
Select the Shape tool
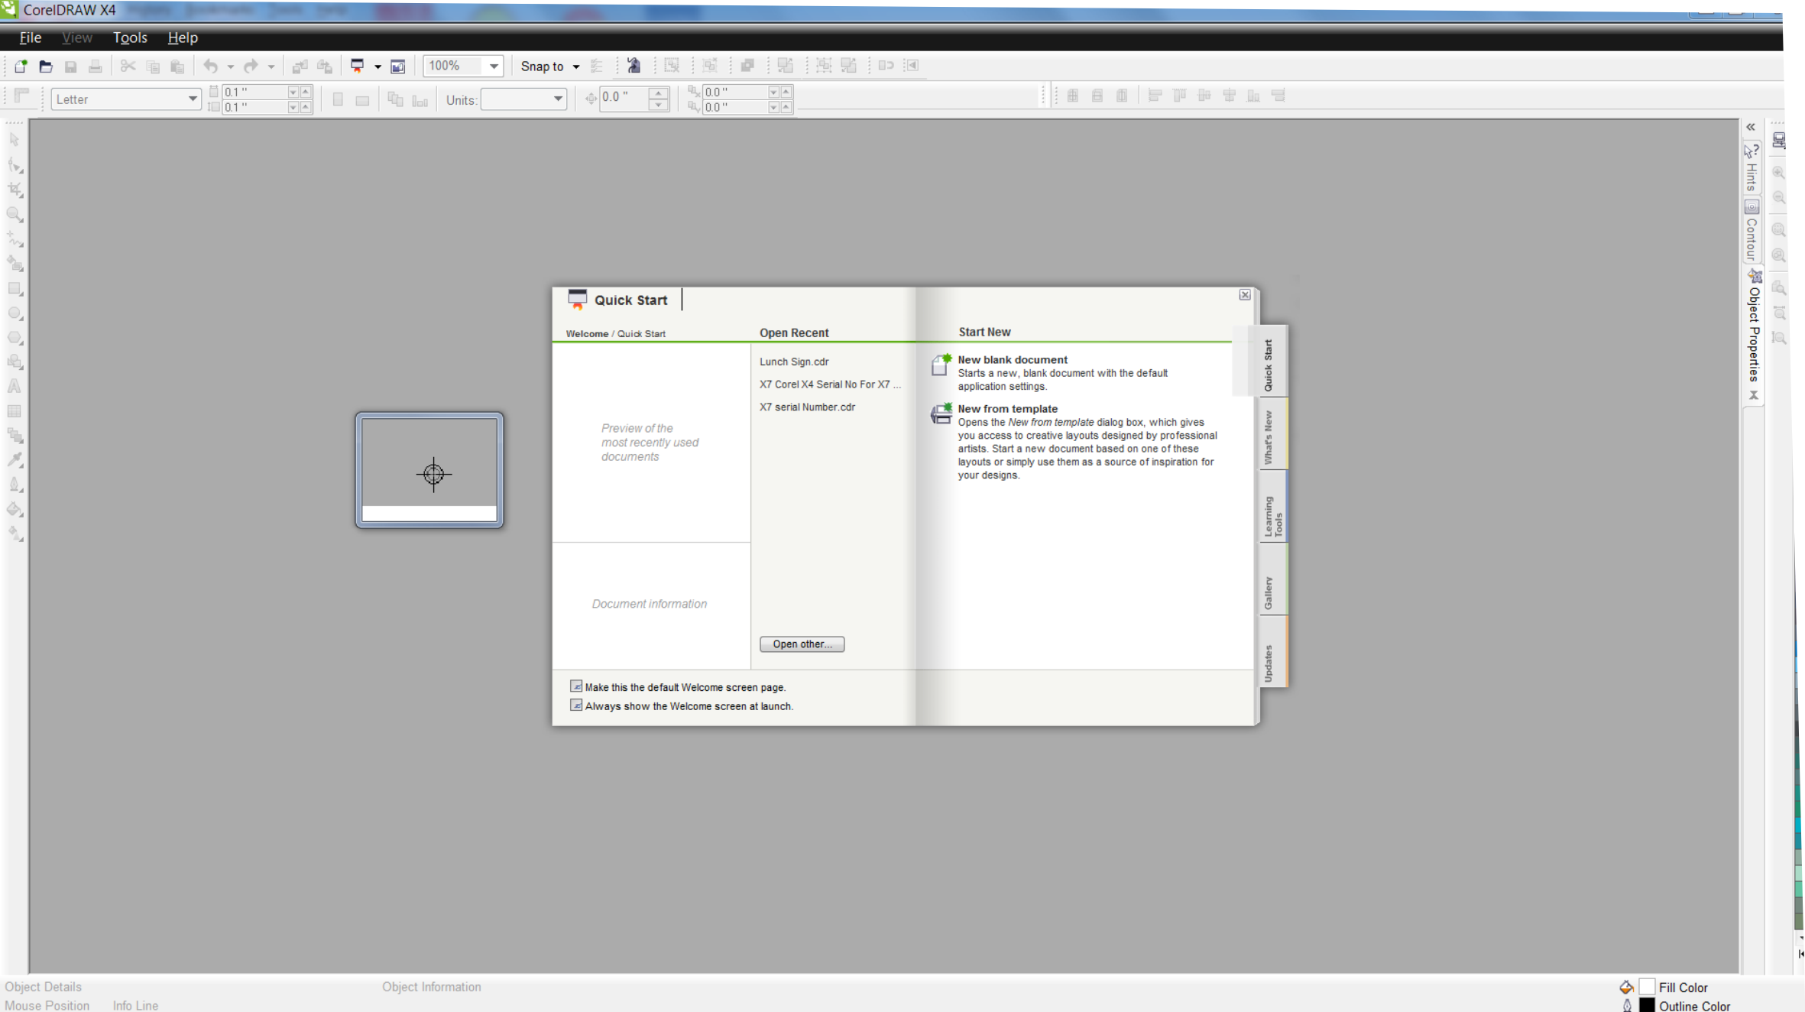pyautogui.click(x=15, y=165)
